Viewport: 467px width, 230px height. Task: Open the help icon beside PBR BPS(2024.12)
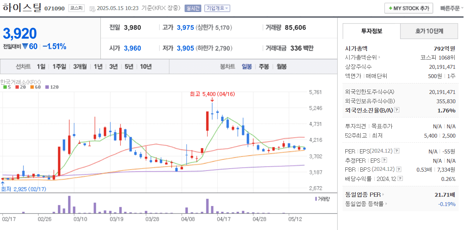click(399, 169)
